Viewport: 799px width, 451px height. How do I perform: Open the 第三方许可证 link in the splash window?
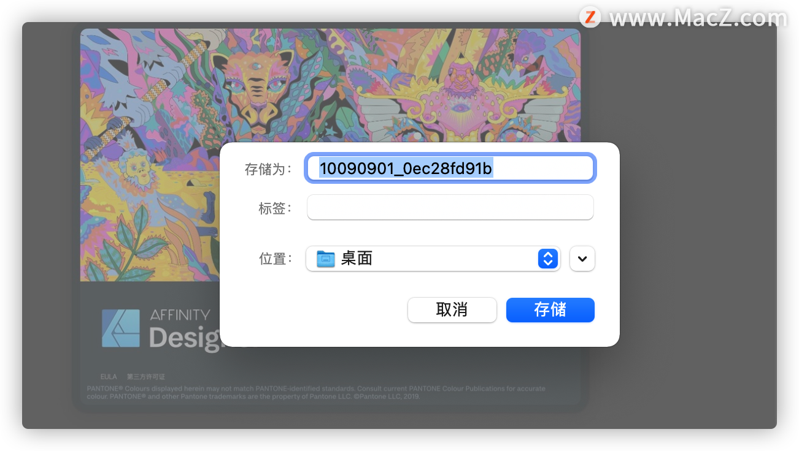(145, 376)
